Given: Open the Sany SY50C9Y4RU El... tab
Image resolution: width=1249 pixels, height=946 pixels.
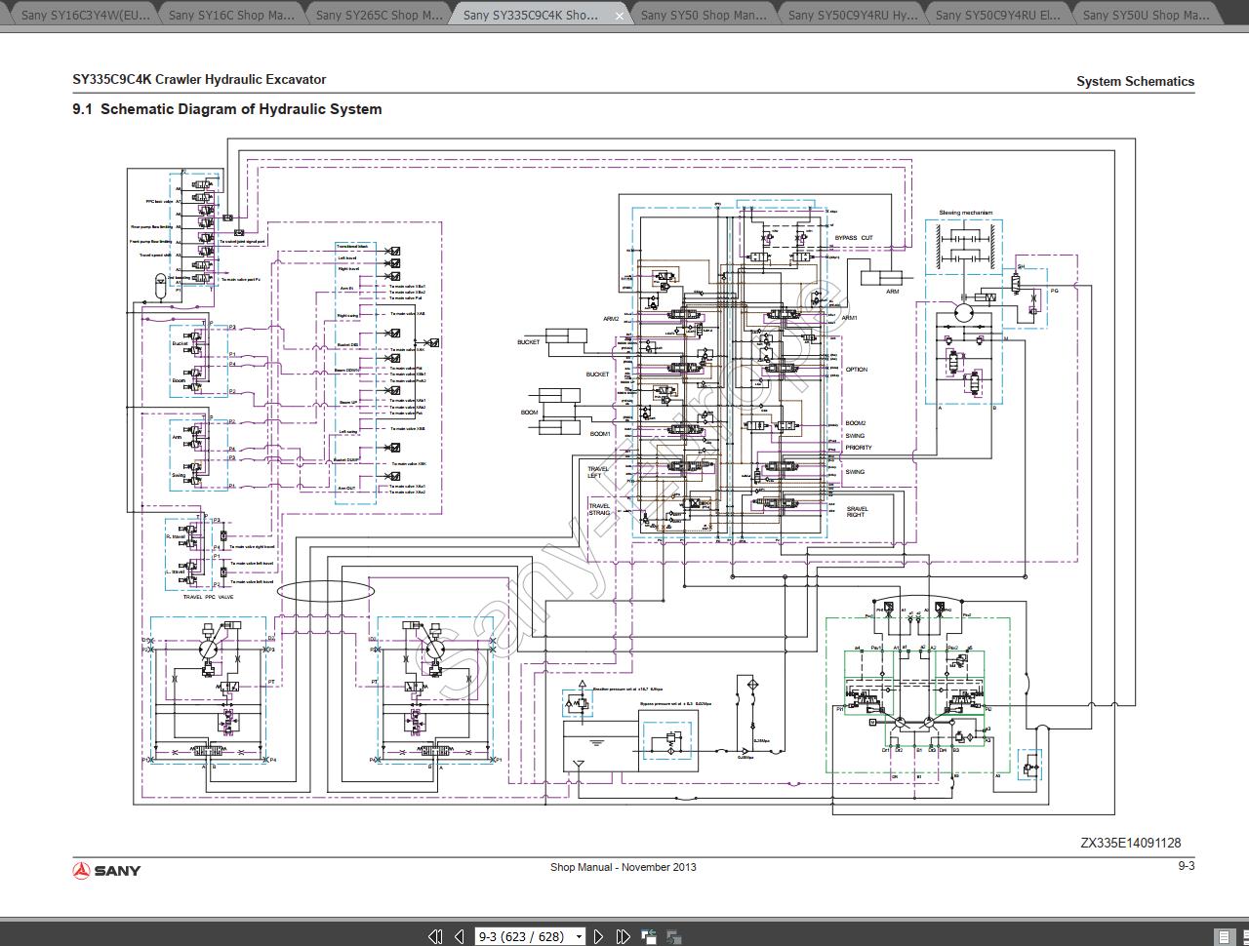Looking at the screenshot, I should click(997, 15).
